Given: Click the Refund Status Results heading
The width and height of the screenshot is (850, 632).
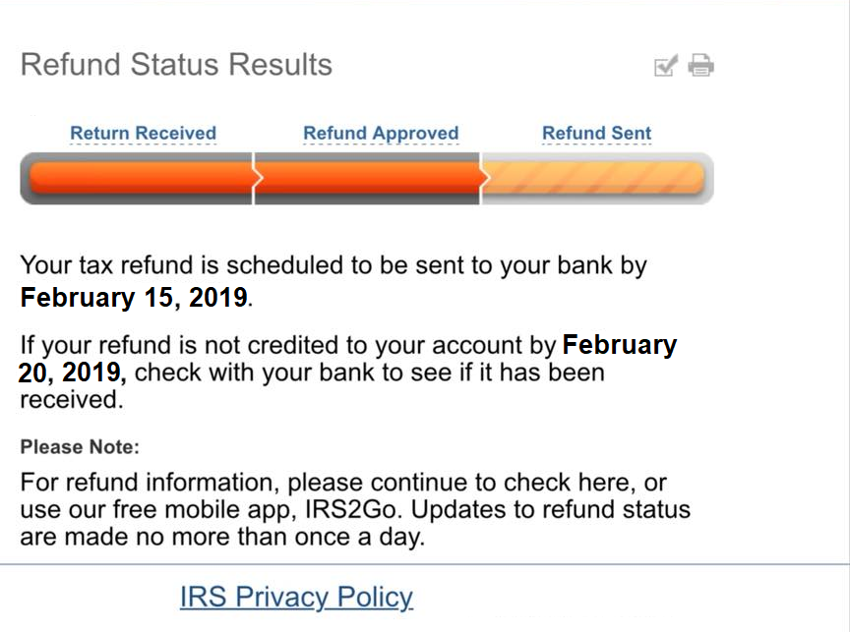Looking at the screenshot, I should tap(176, 65).
